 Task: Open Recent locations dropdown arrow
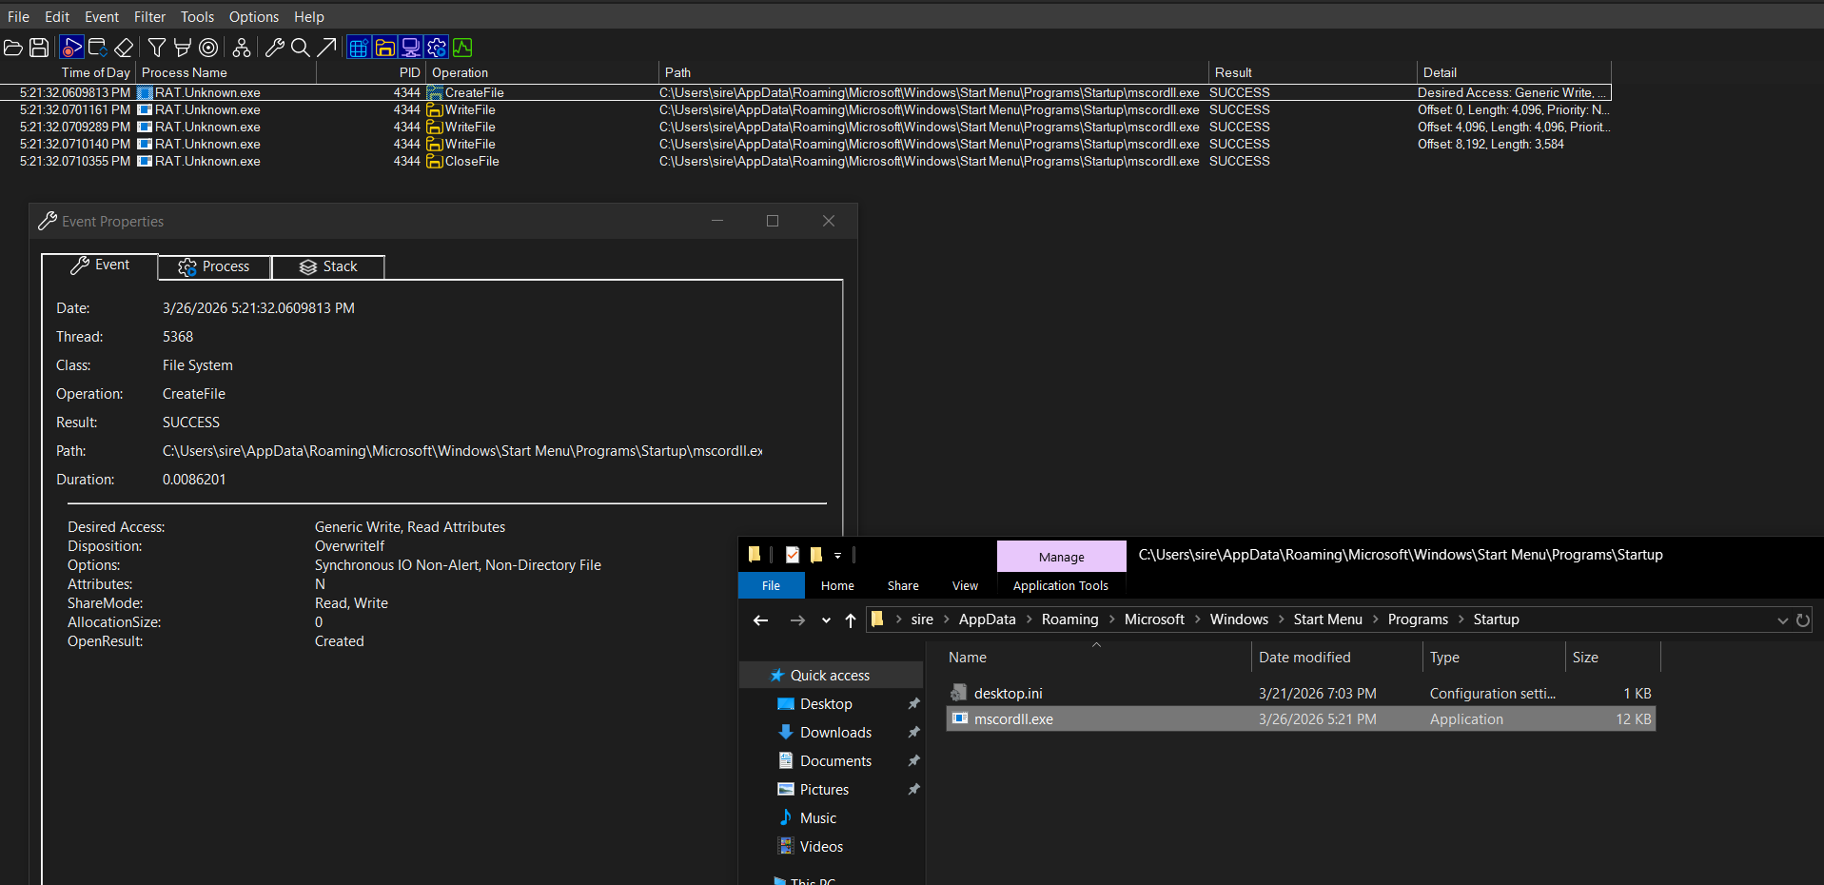(826, 620)
